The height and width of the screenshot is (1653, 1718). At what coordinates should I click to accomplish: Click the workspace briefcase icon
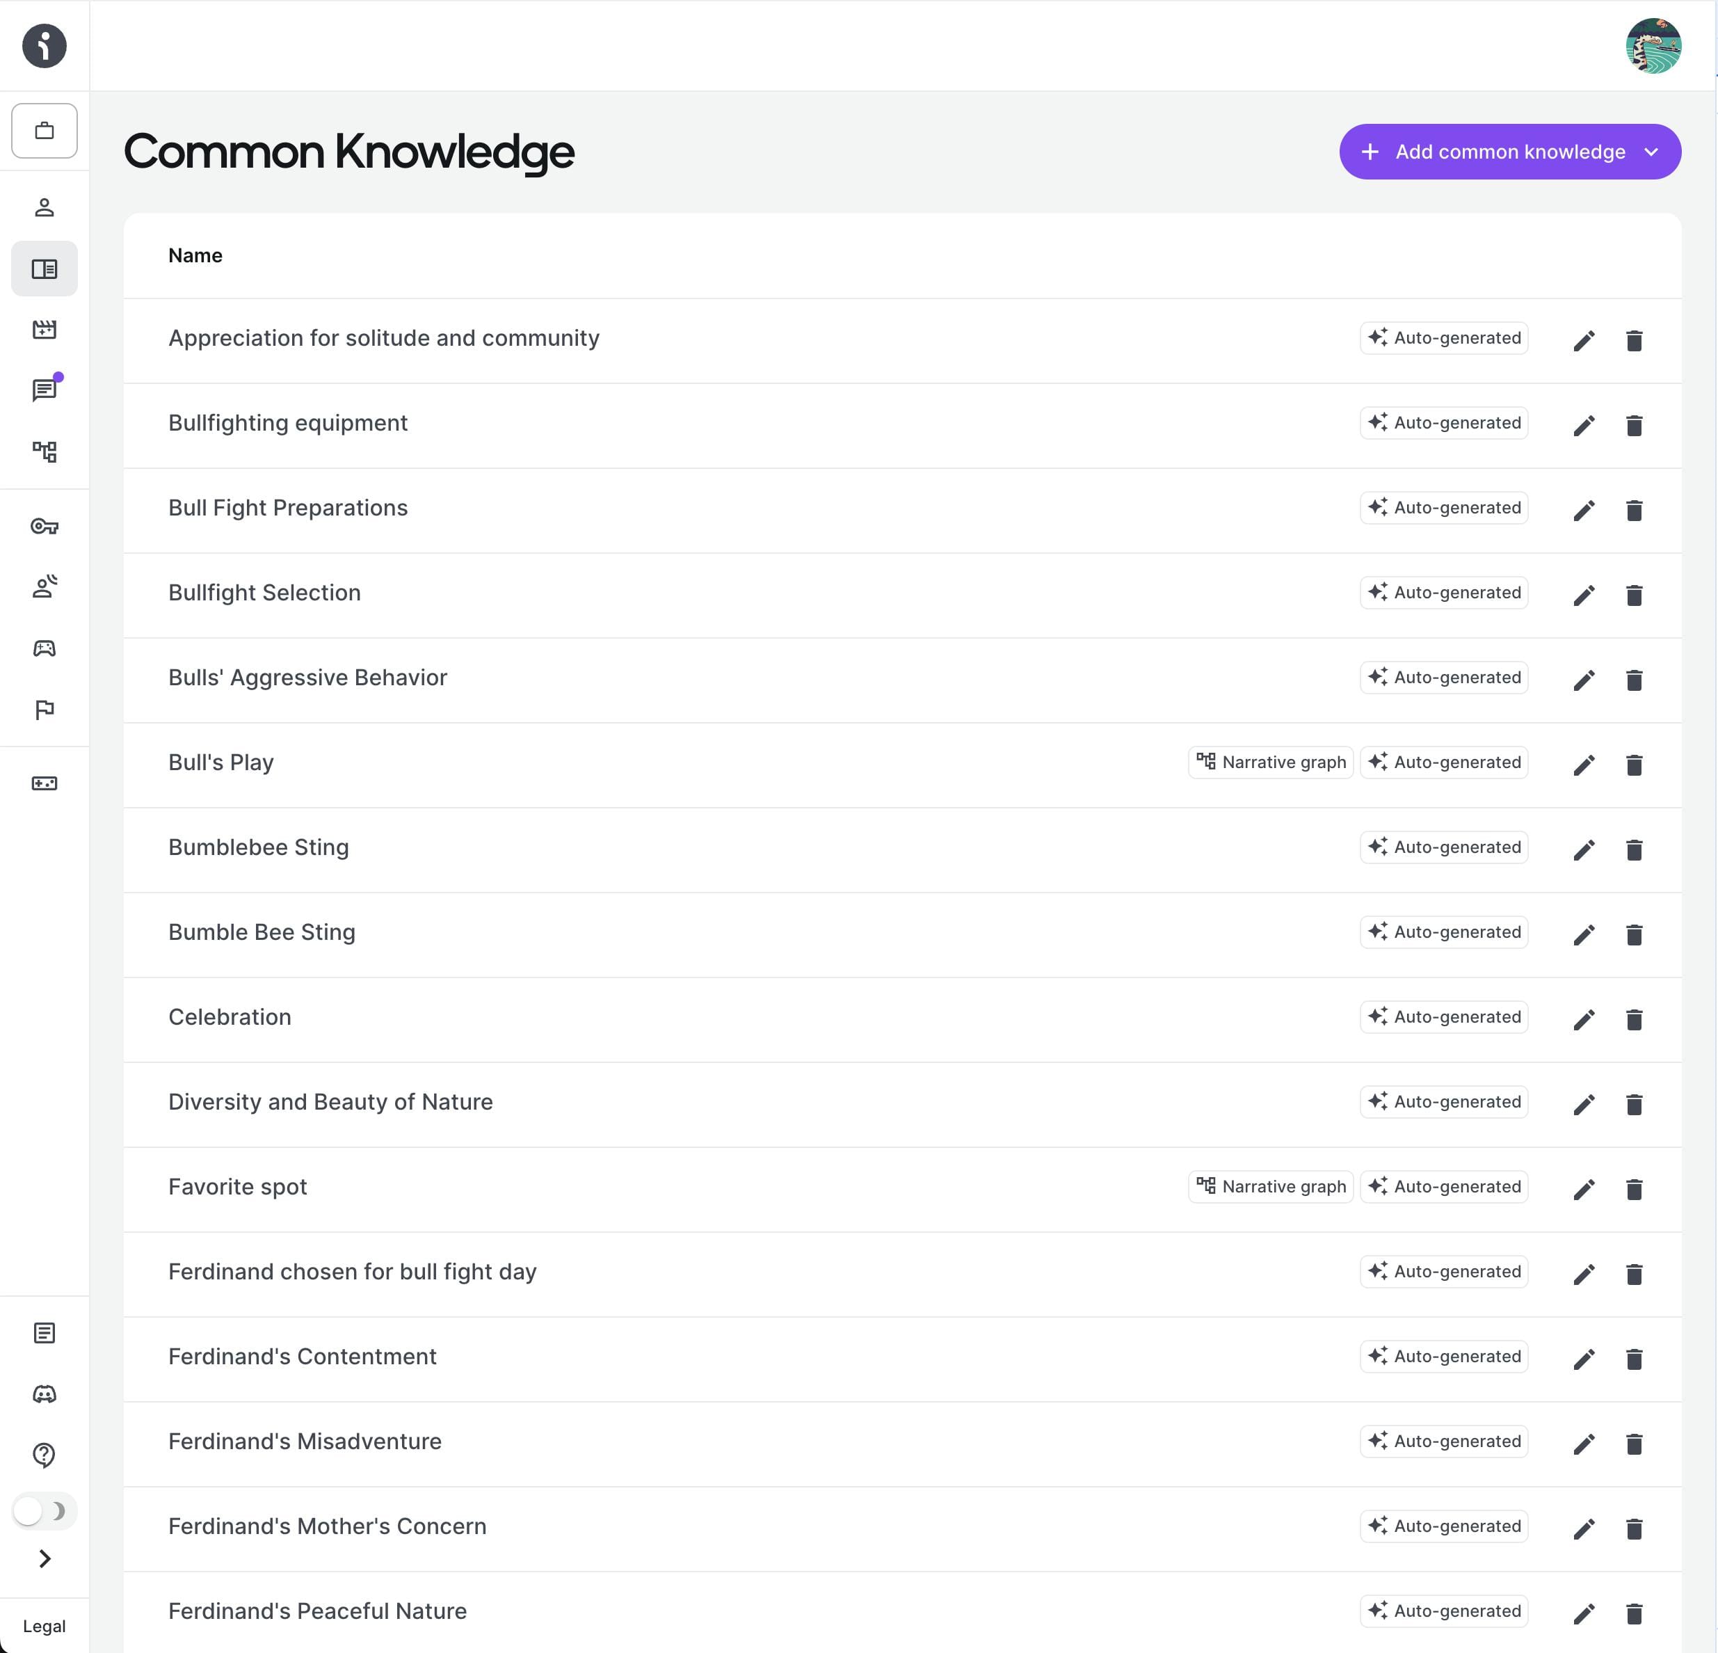44,131
